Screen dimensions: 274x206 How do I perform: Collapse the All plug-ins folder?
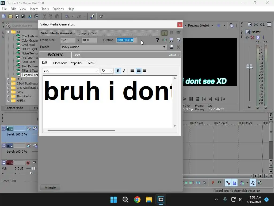(8, 32)
